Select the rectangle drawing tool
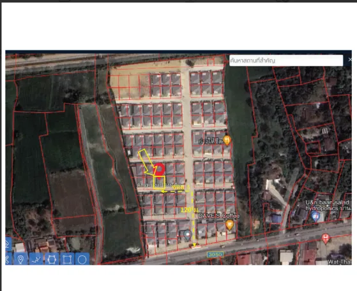The image size is (357, 291). [67, 259]
